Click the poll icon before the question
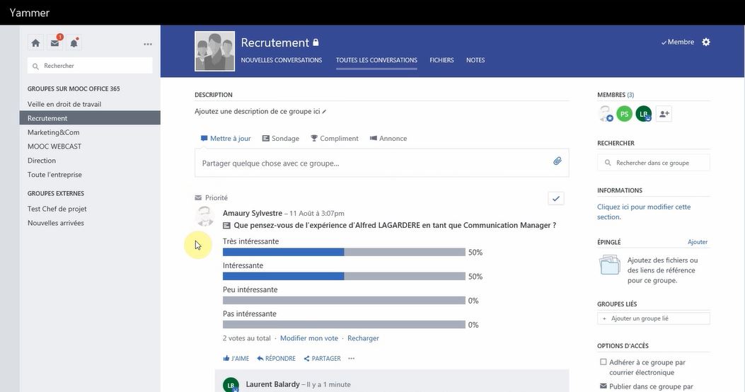 tap(226, 226)
